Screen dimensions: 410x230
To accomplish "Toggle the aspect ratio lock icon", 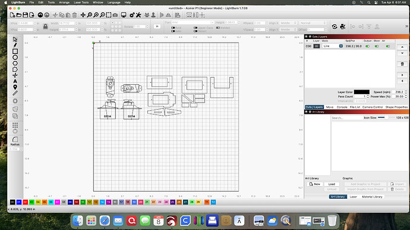I will [x=46, y=26].
